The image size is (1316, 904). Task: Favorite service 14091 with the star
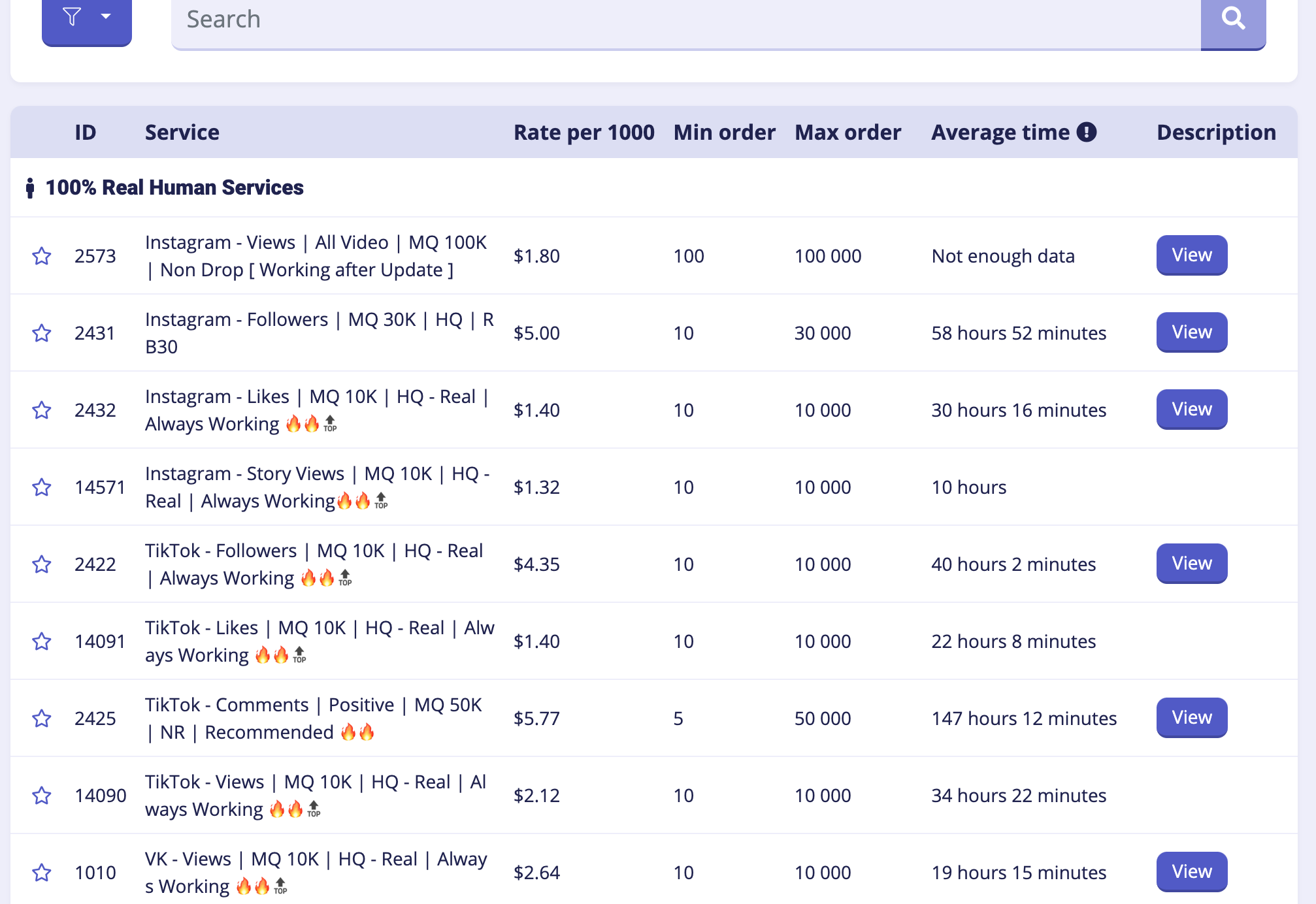42,641
